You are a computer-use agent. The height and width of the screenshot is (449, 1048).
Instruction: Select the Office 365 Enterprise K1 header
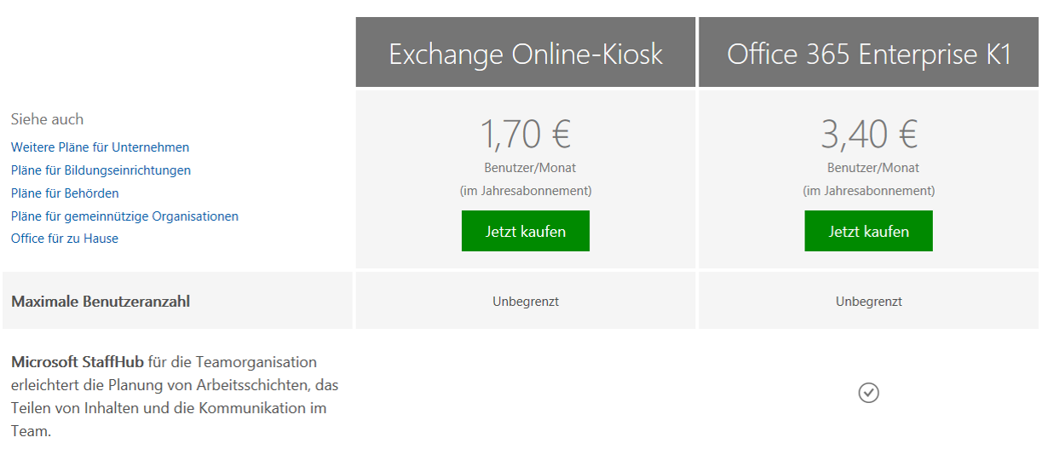coord(868,55)
